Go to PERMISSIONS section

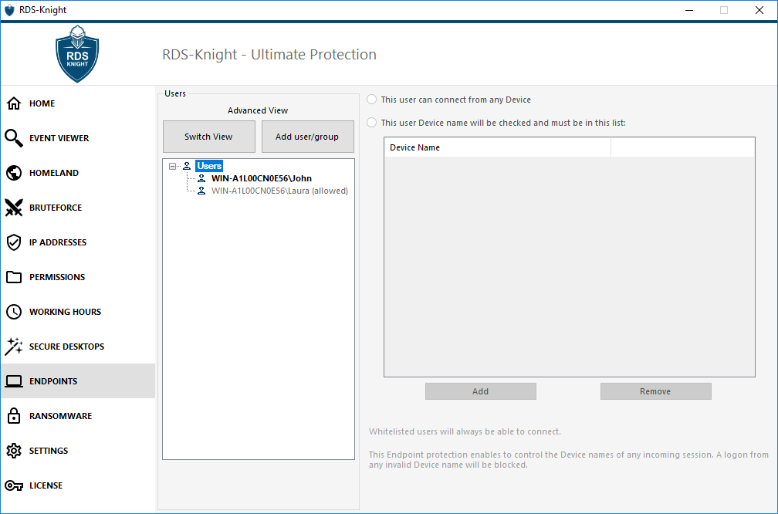(78, 277)
